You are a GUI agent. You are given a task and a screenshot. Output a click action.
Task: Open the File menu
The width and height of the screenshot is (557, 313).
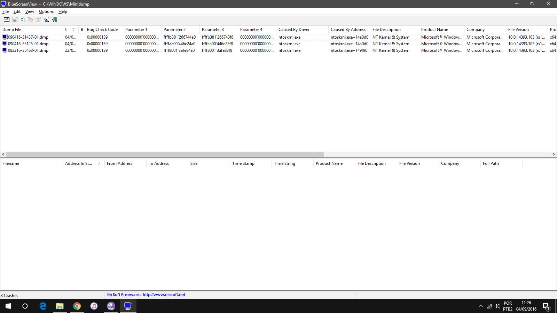tap(6, 11)
